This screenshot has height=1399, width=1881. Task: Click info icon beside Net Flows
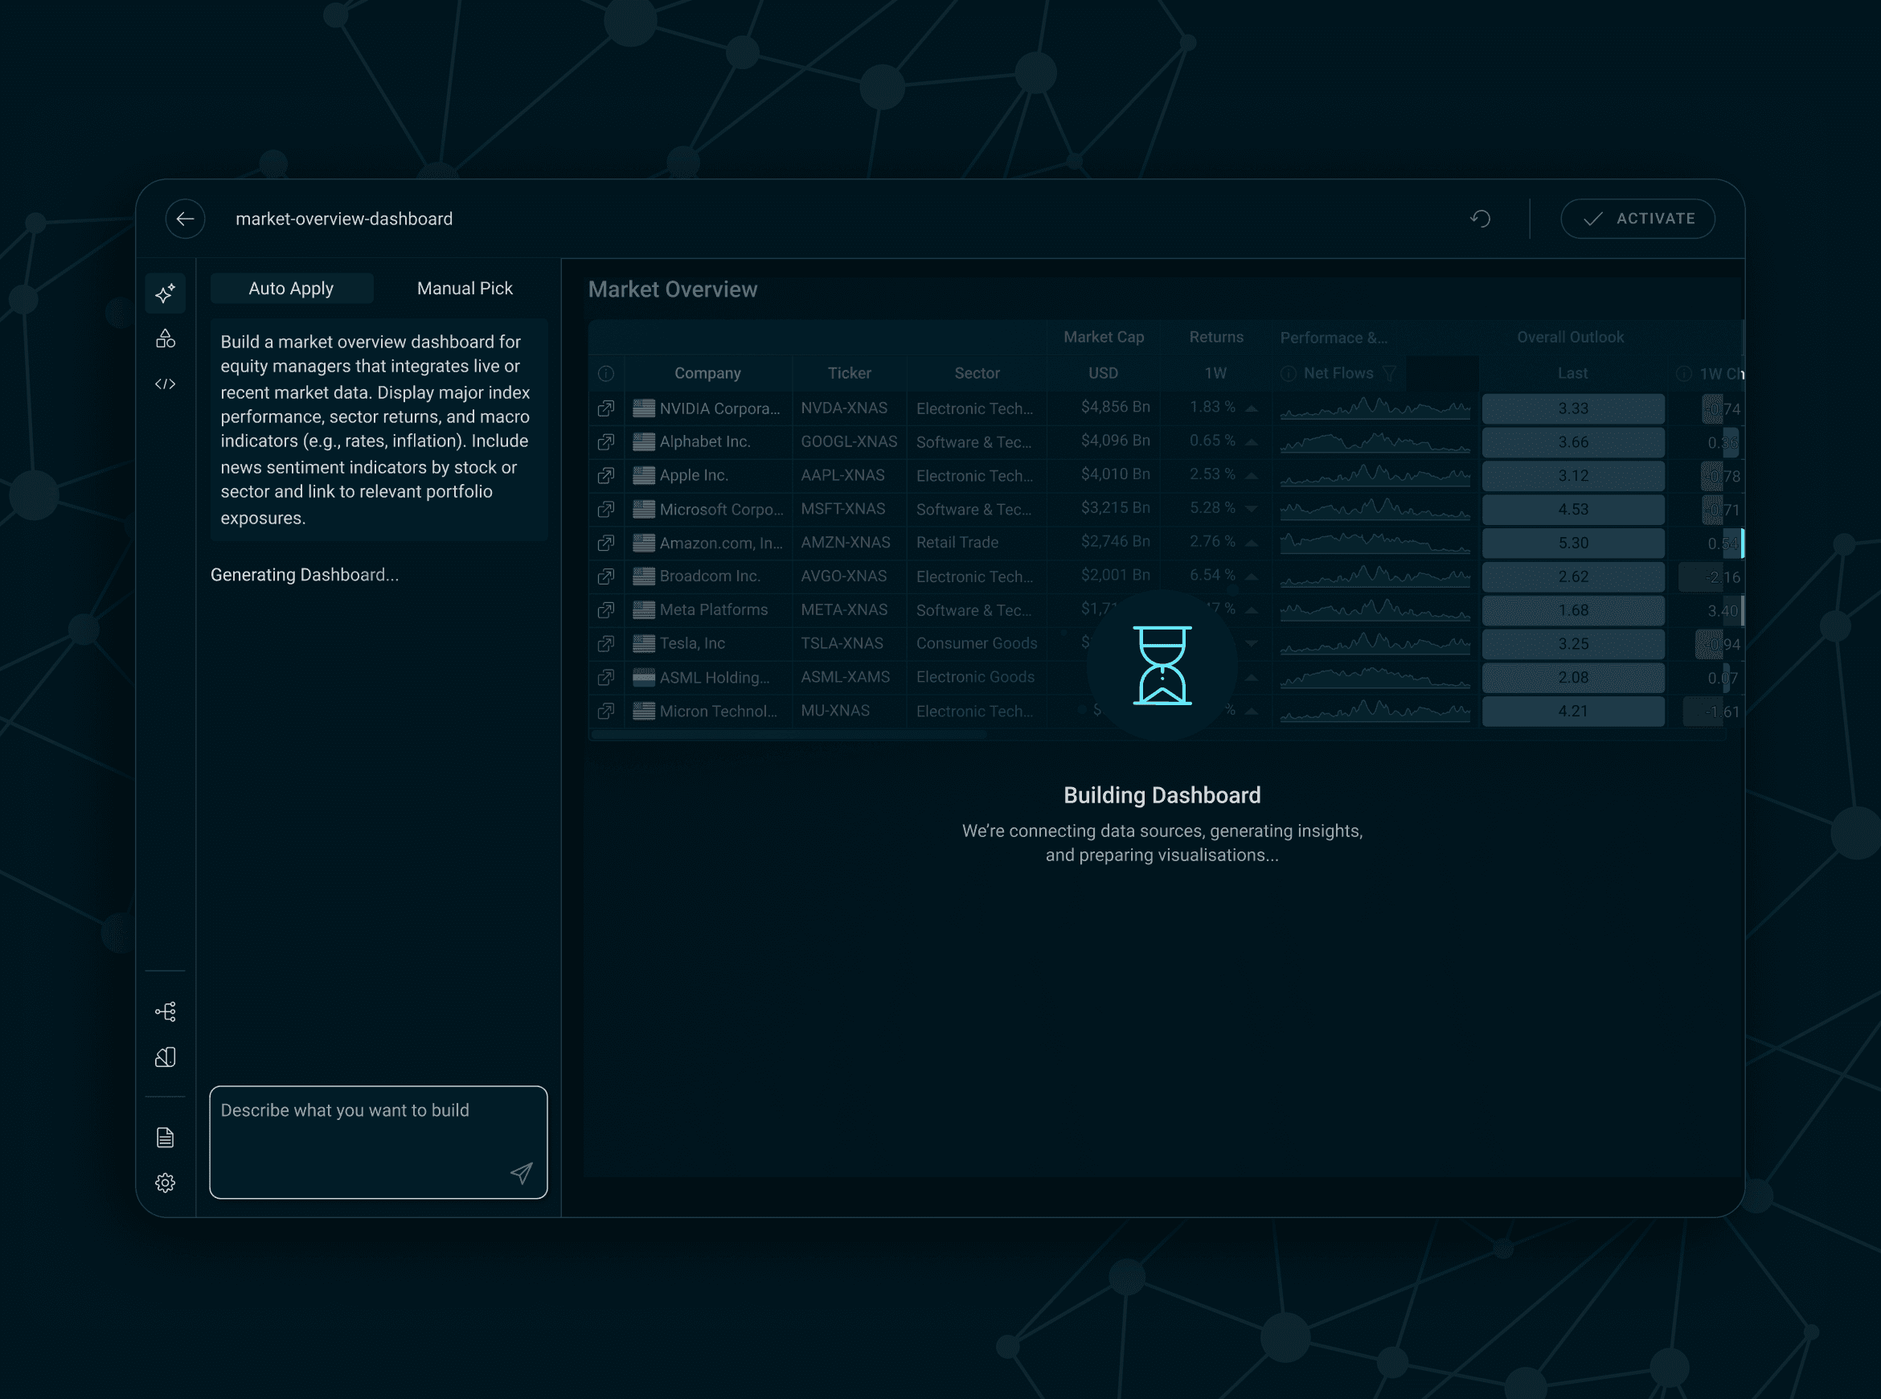[1289, 373]
